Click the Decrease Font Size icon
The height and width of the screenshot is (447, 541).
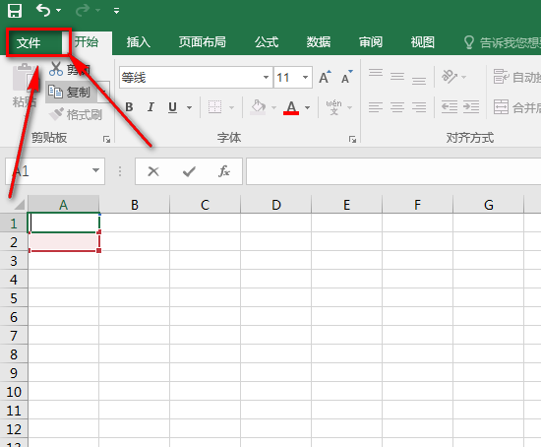pyautogui.click(x=346, y=77)
